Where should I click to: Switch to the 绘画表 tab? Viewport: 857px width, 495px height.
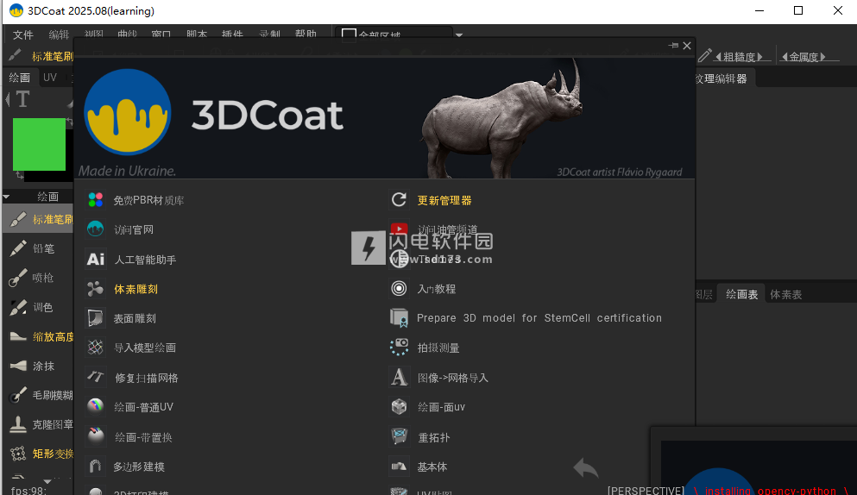click(x=741, y=294)
